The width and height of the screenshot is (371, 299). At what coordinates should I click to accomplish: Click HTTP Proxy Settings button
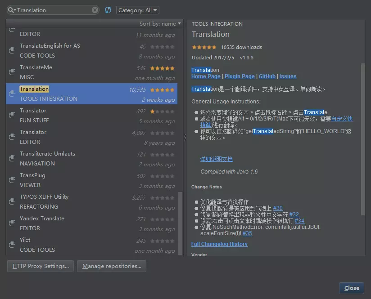tap(41, 266)
